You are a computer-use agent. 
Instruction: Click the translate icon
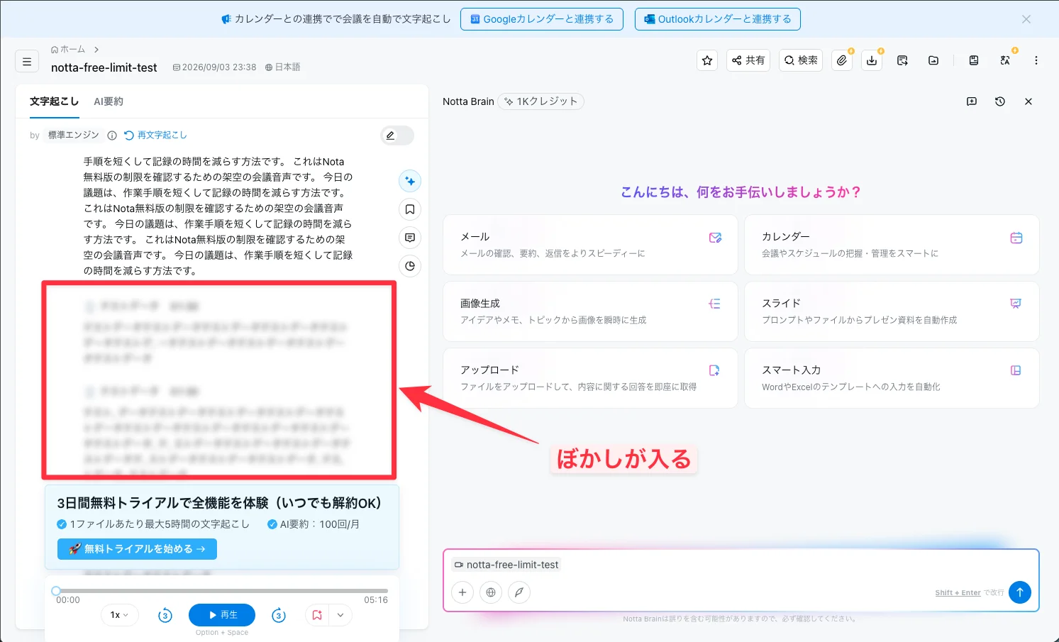(x=1005, y=60)
